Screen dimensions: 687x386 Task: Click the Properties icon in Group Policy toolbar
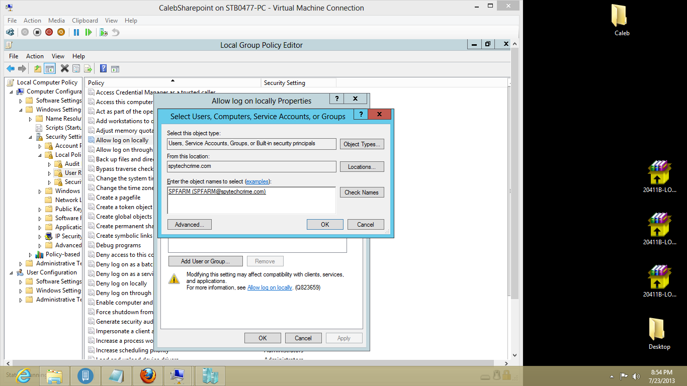[76, 69]
